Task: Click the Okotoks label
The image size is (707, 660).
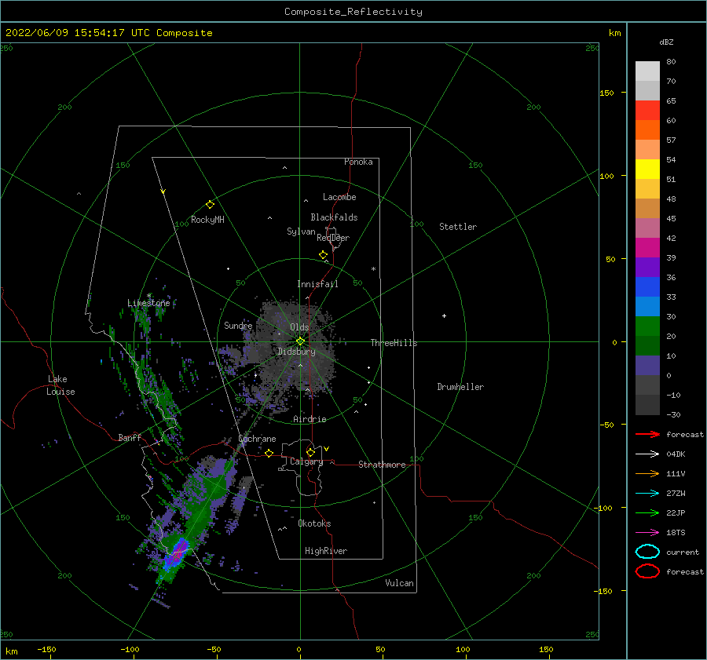Action: point(314,523)
